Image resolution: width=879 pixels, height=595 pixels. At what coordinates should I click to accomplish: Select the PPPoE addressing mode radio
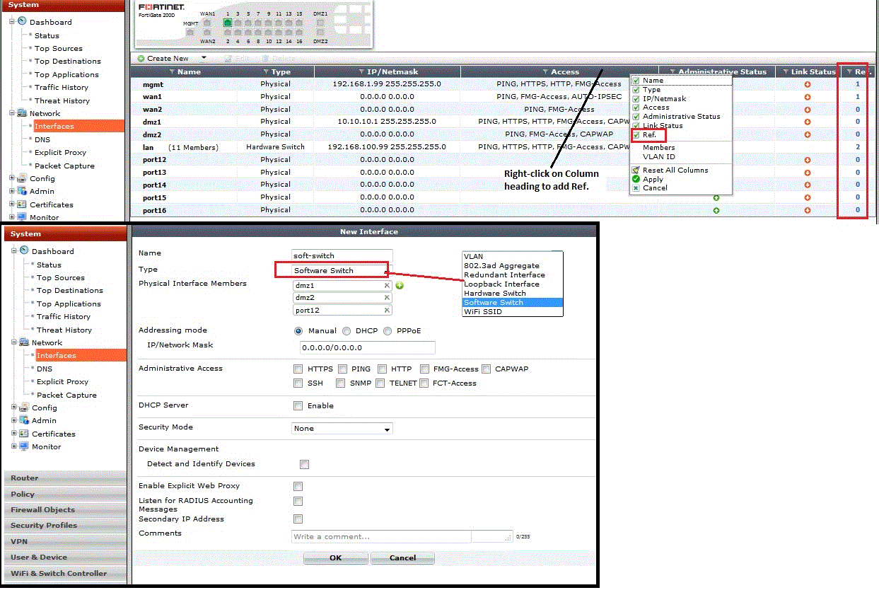point(388,330)
